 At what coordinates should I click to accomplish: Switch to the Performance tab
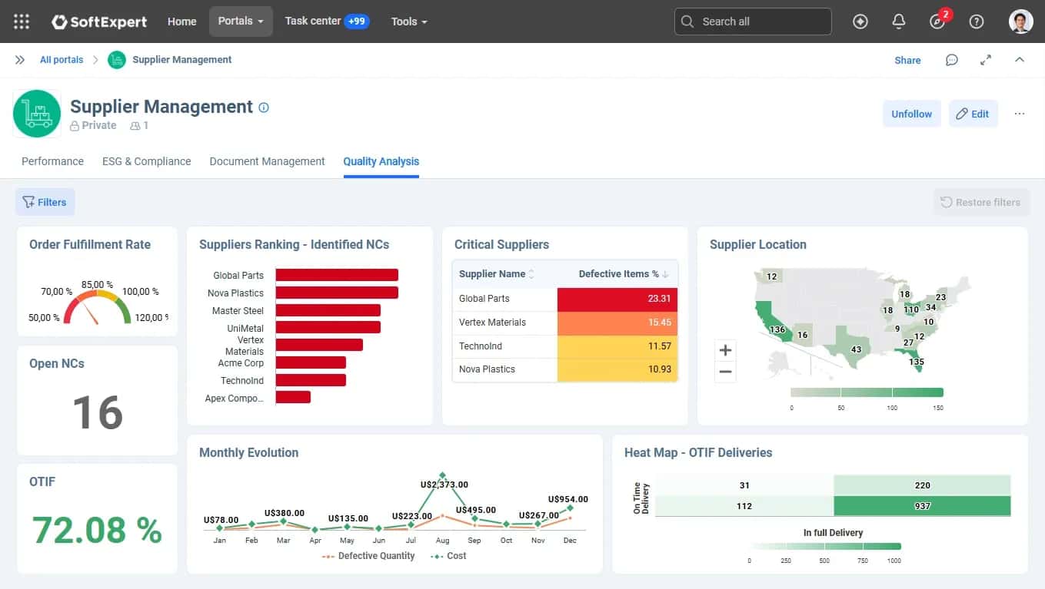click(x=52, y=161)
